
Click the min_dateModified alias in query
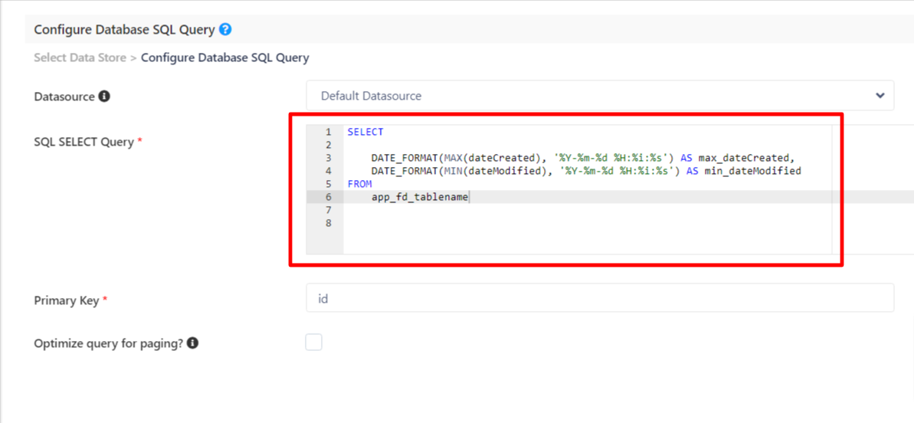[x=753, y=172]
